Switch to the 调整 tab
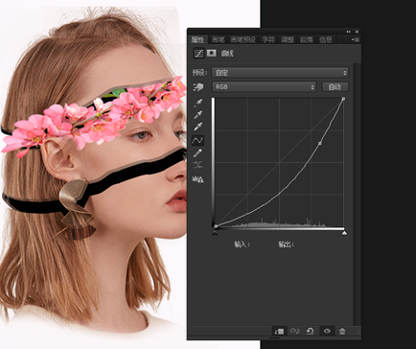 pyautogui.click(x=288, y=39)
